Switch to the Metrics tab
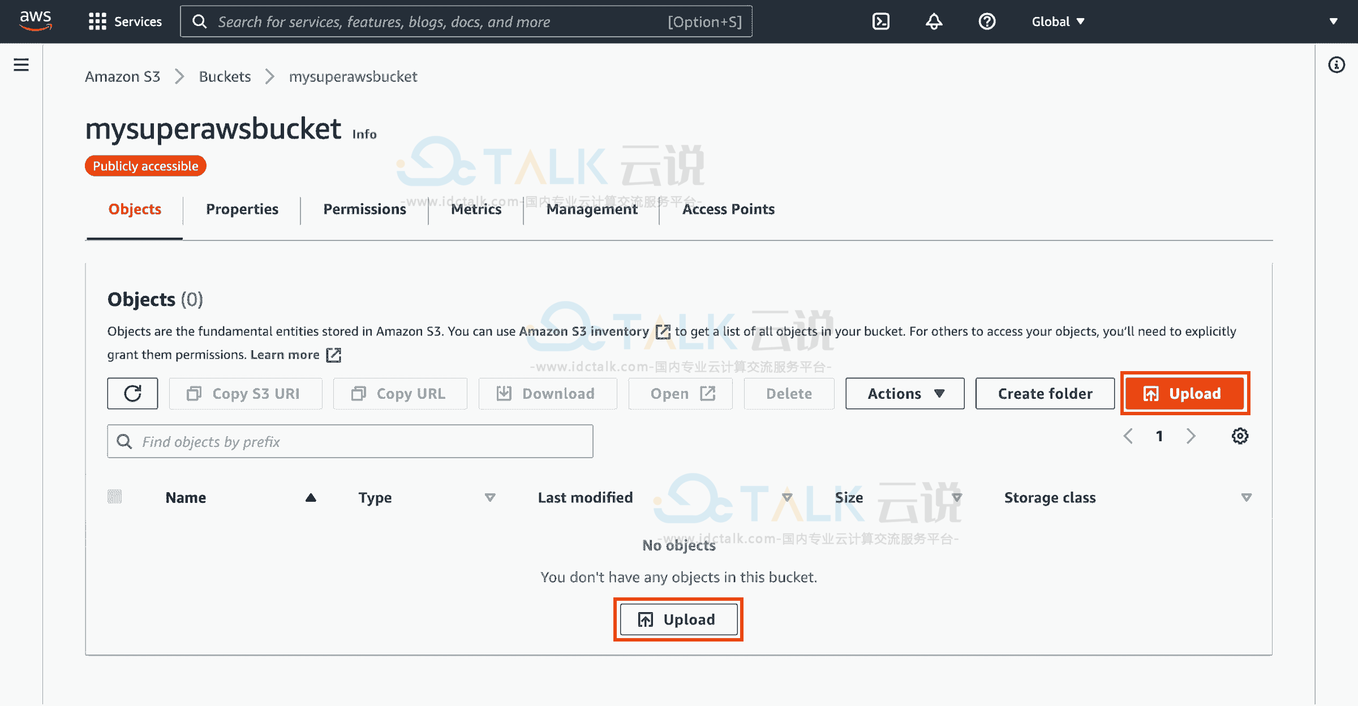 click(x=476, y=209)
